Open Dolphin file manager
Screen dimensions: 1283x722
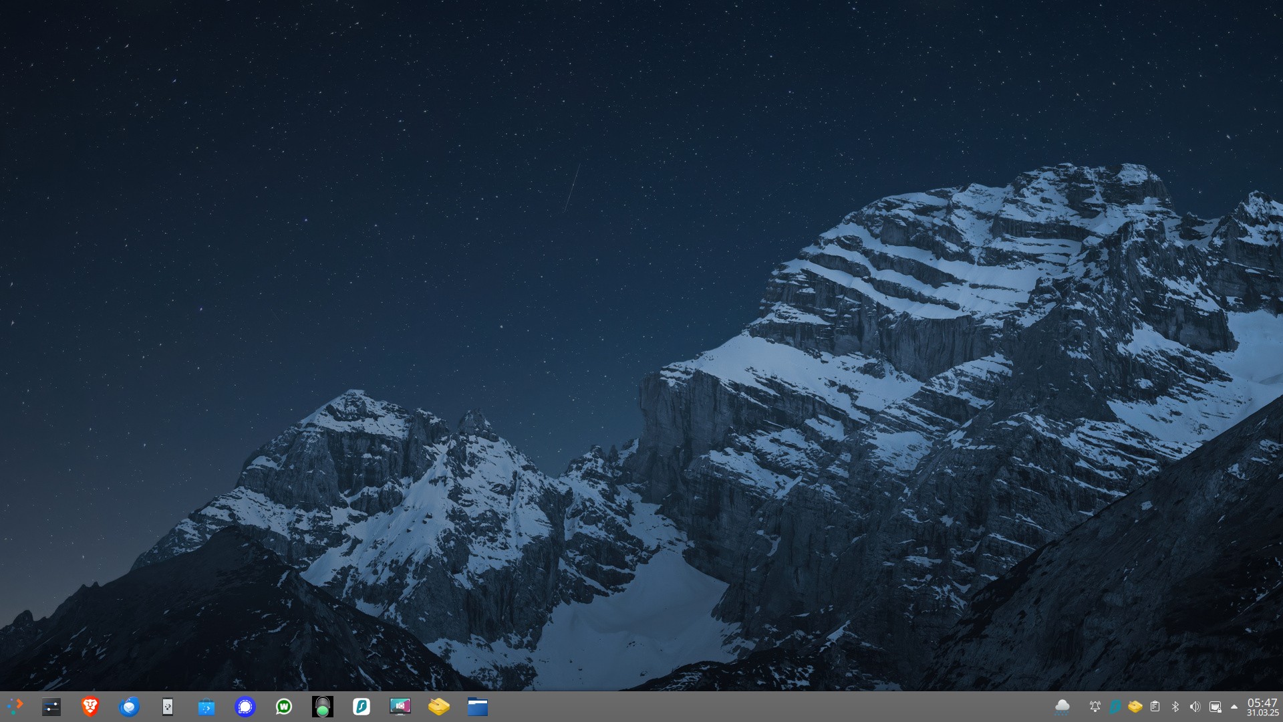(478, 707)
